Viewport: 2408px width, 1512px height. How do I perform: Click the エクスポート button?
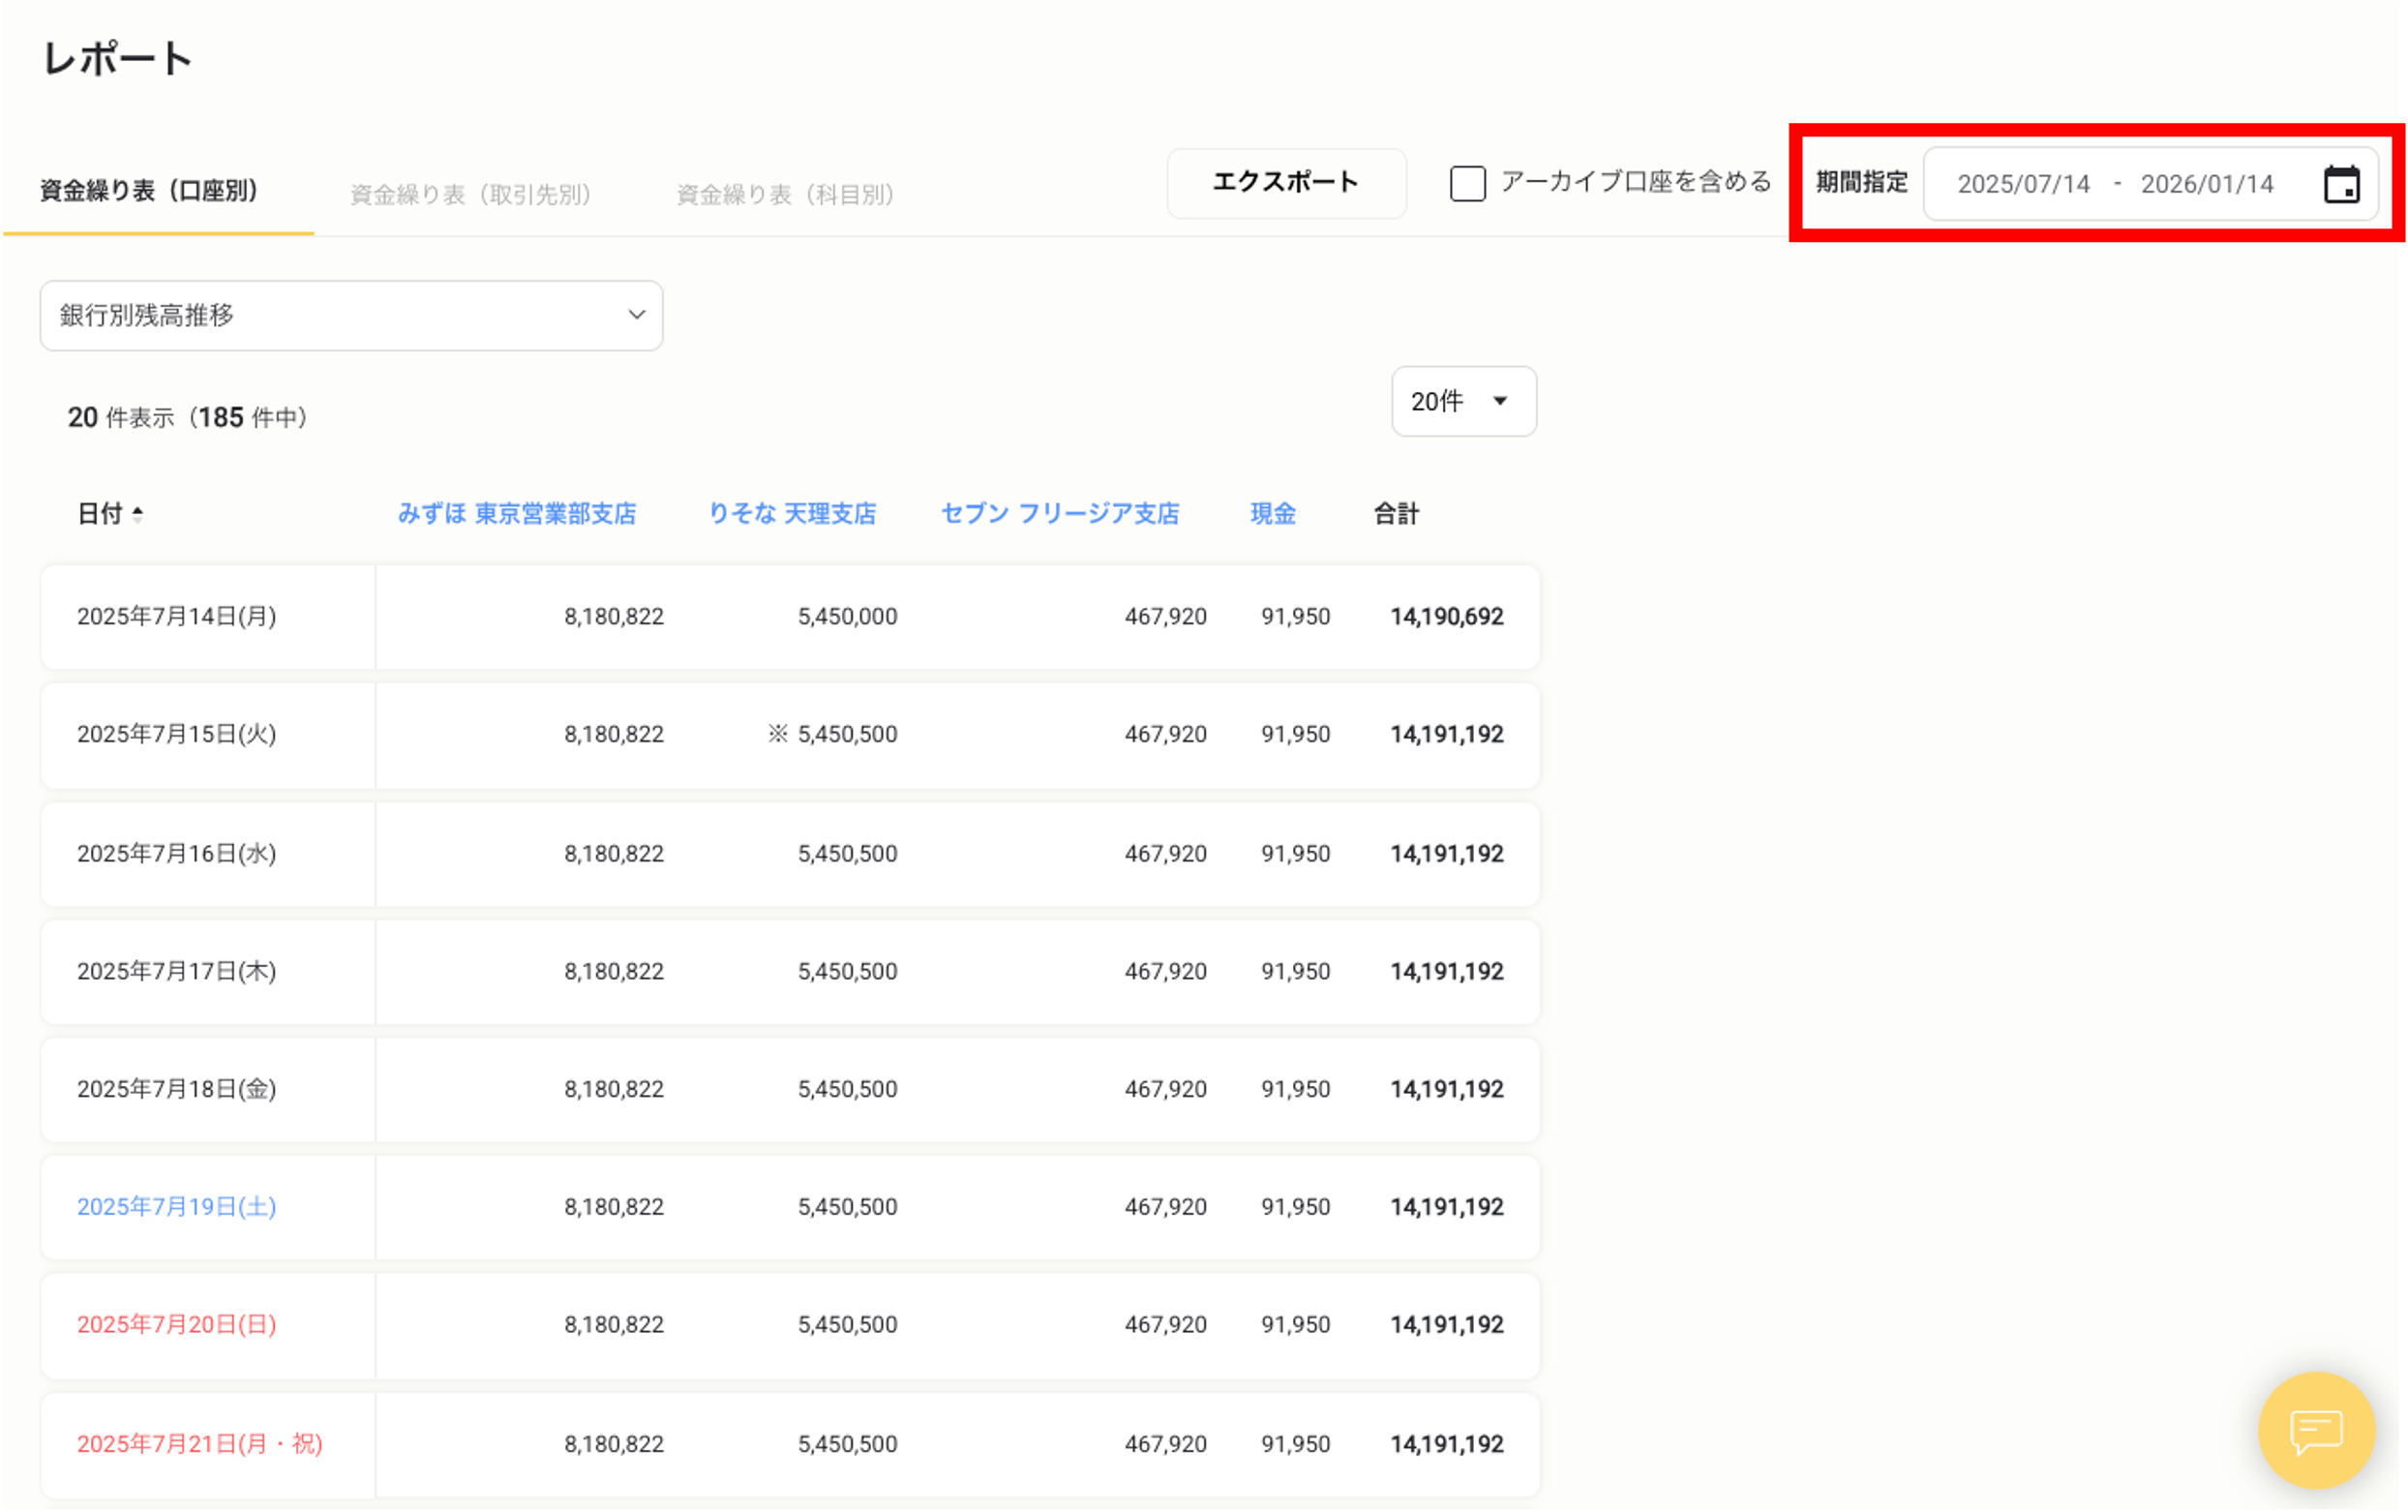pyautogui.click(x=1285, y=183)
